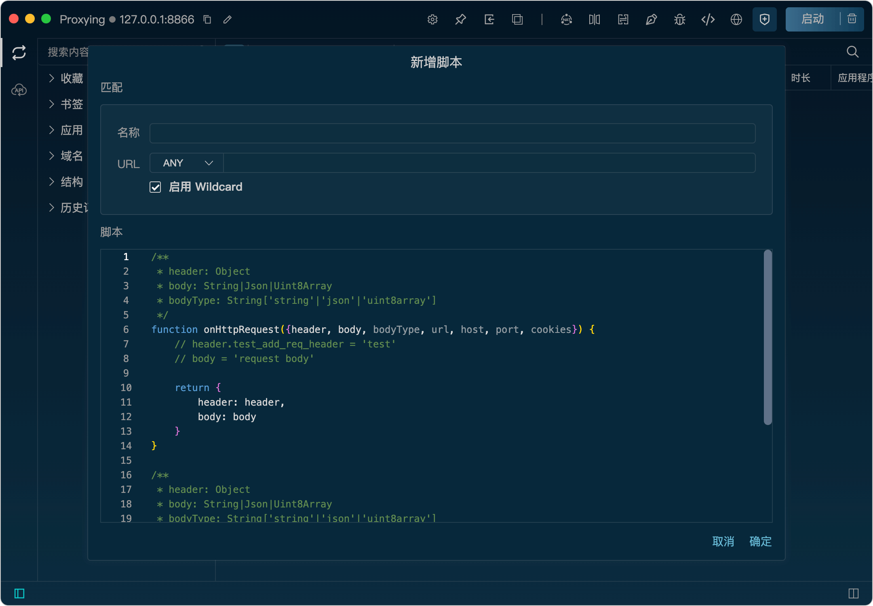
Task: Click the pin icon in toolbar
Action: click(x=461, y=19)
